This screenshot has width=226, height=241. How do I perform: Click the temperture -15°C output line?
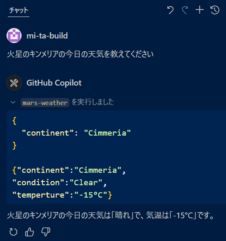point(62,195)
